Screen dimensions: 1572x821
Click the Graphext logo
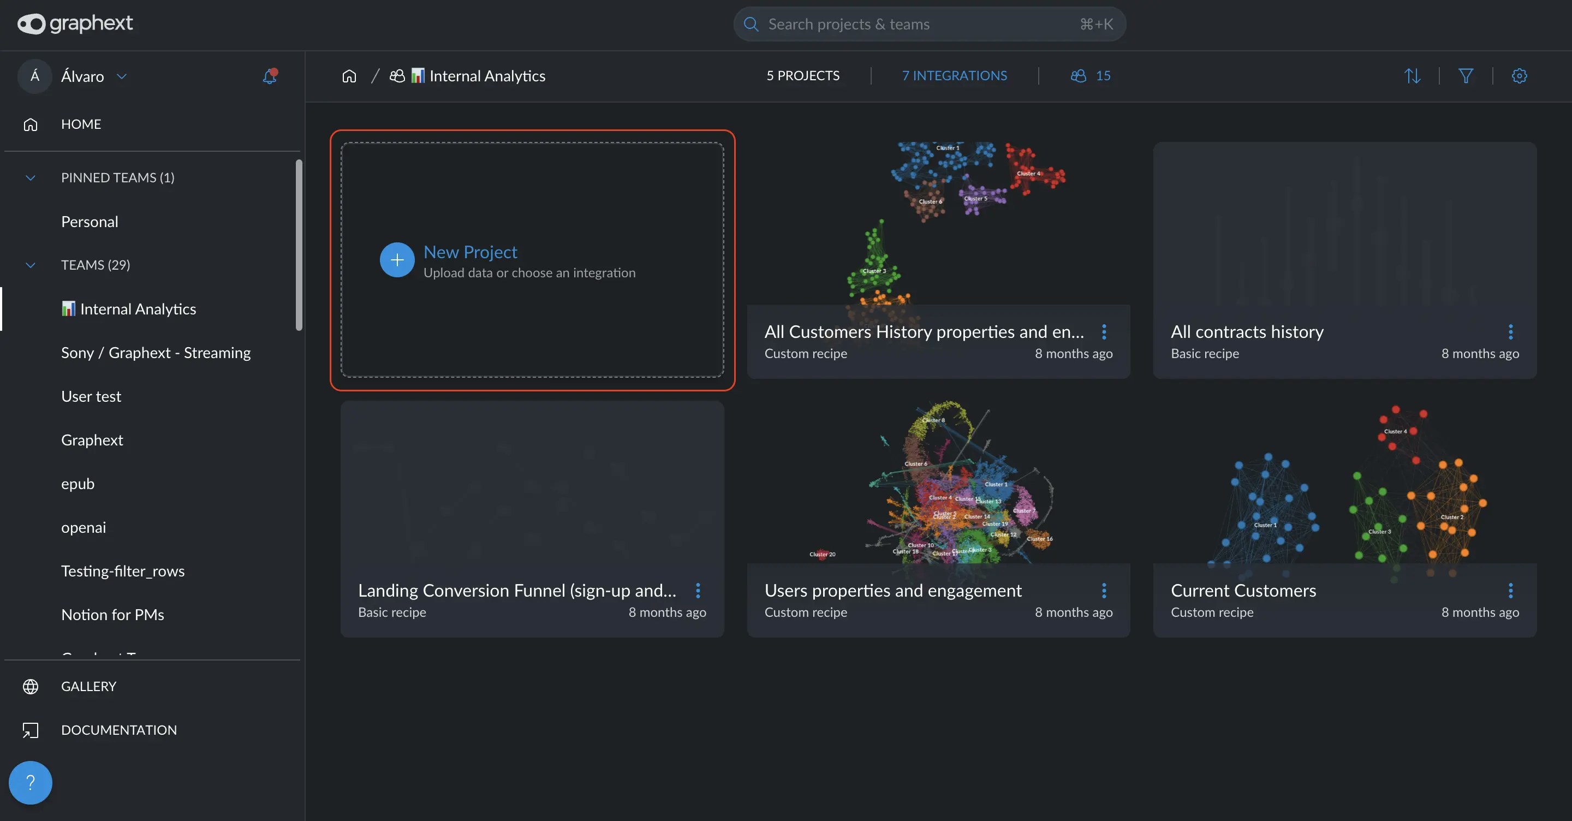click(75, 24)
